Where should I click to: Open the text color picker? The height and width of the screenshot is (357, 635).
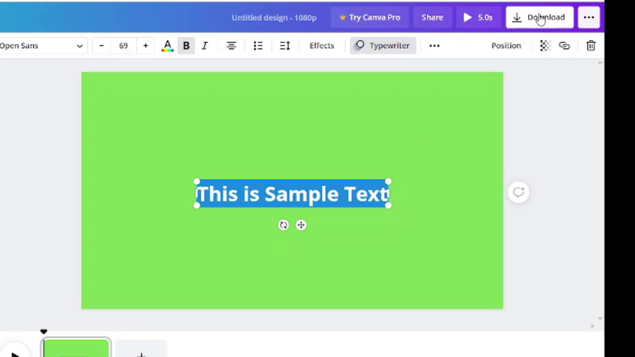(x=167, y=45)
